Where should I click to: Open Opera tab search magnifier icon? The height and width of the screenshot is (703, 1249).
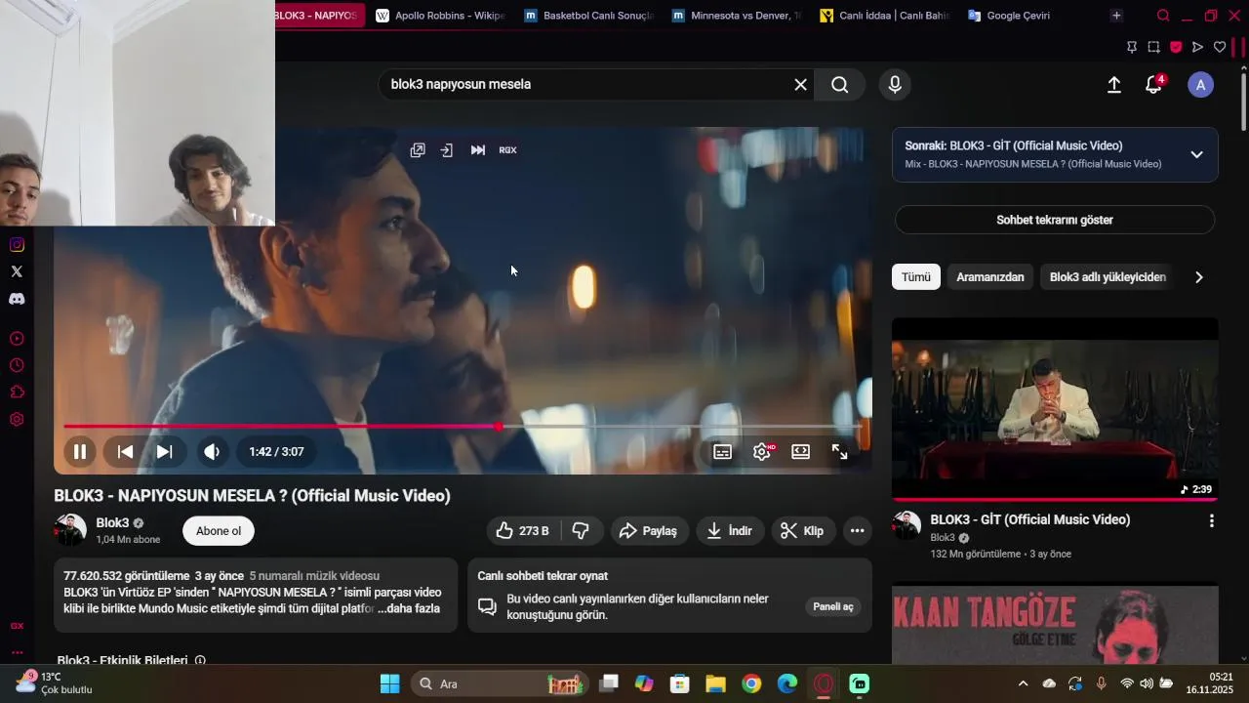click(x=1163, y=16)
